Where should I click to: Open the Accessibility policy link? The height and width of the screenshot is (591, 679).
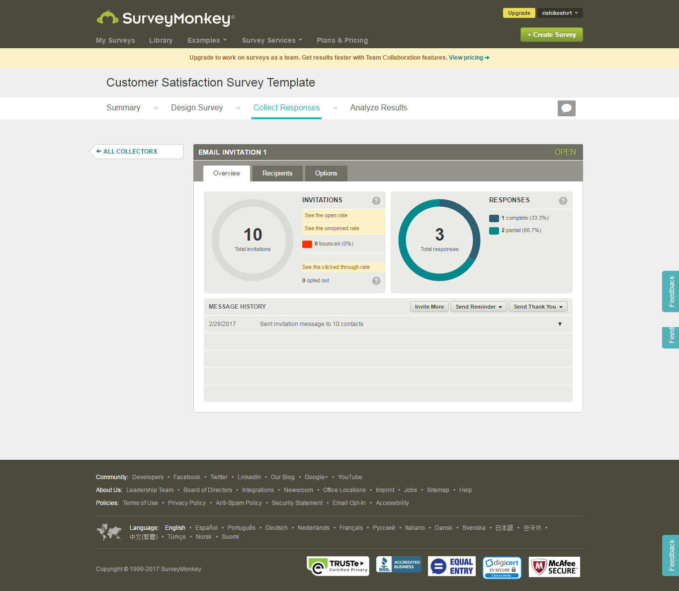[x=392, y=503]
